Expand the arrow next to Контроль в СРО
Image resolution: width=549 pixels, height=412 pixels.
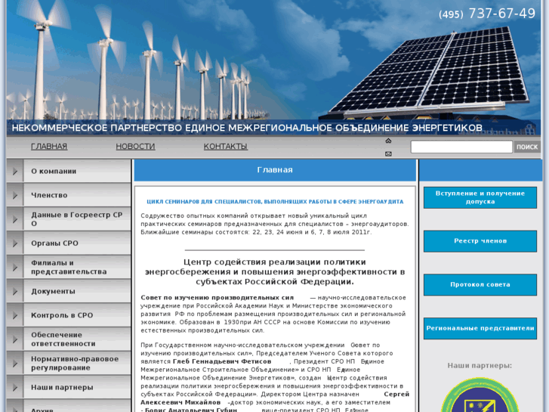(x=15, y=315)
